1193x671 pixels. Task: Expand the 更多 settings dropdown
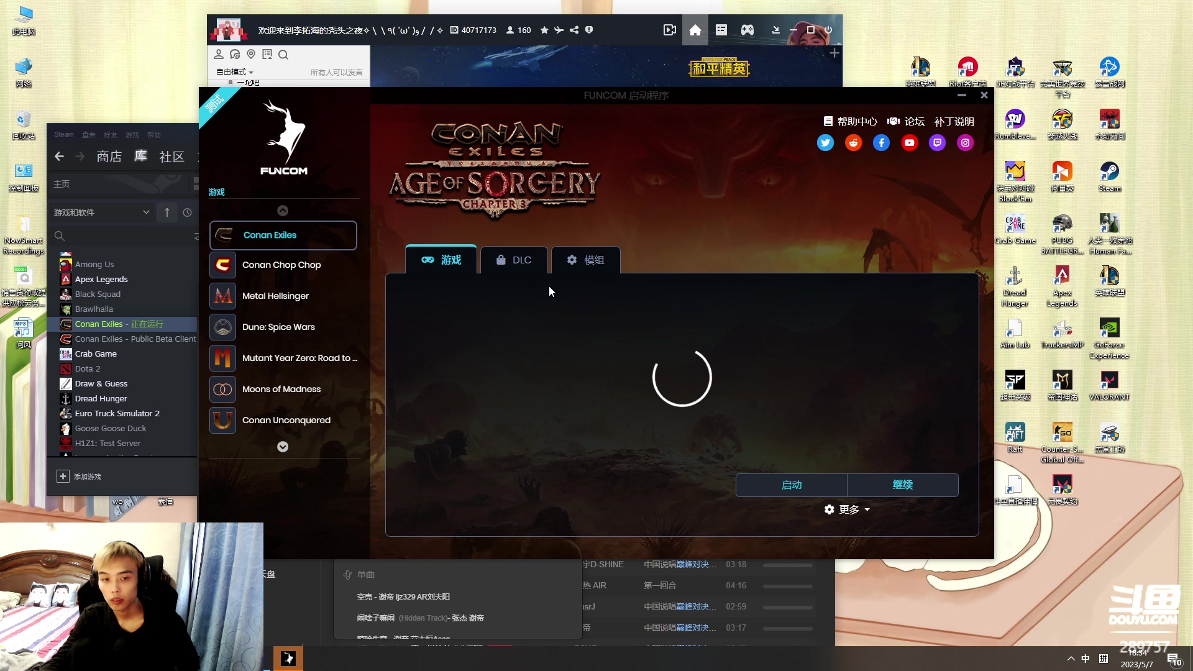[847, 509]
